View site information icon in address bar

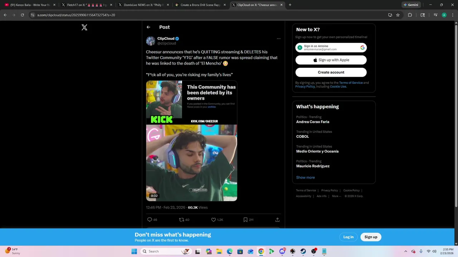click(x=33, y=15)
